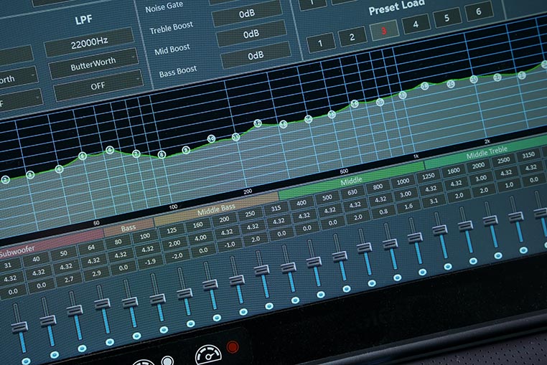Edit the 1.6 gain value under 1000
Screen dimensions: 547x365
(x=408, y=207)
